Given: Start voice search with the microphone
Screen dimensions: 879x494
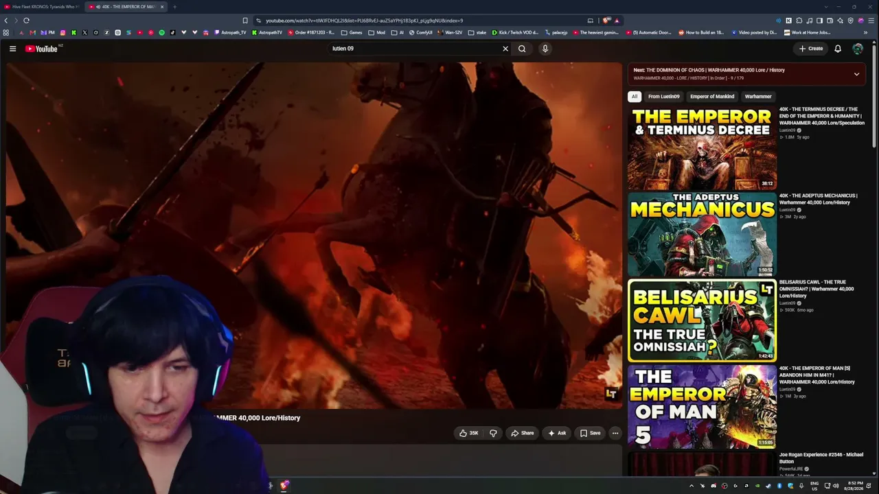Looking at the screenshot, I should coord(545,49).
